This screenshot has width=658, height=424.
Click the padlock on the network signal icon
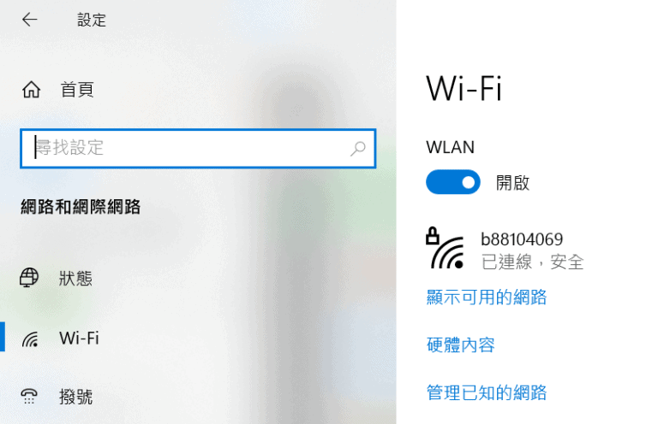432,236
